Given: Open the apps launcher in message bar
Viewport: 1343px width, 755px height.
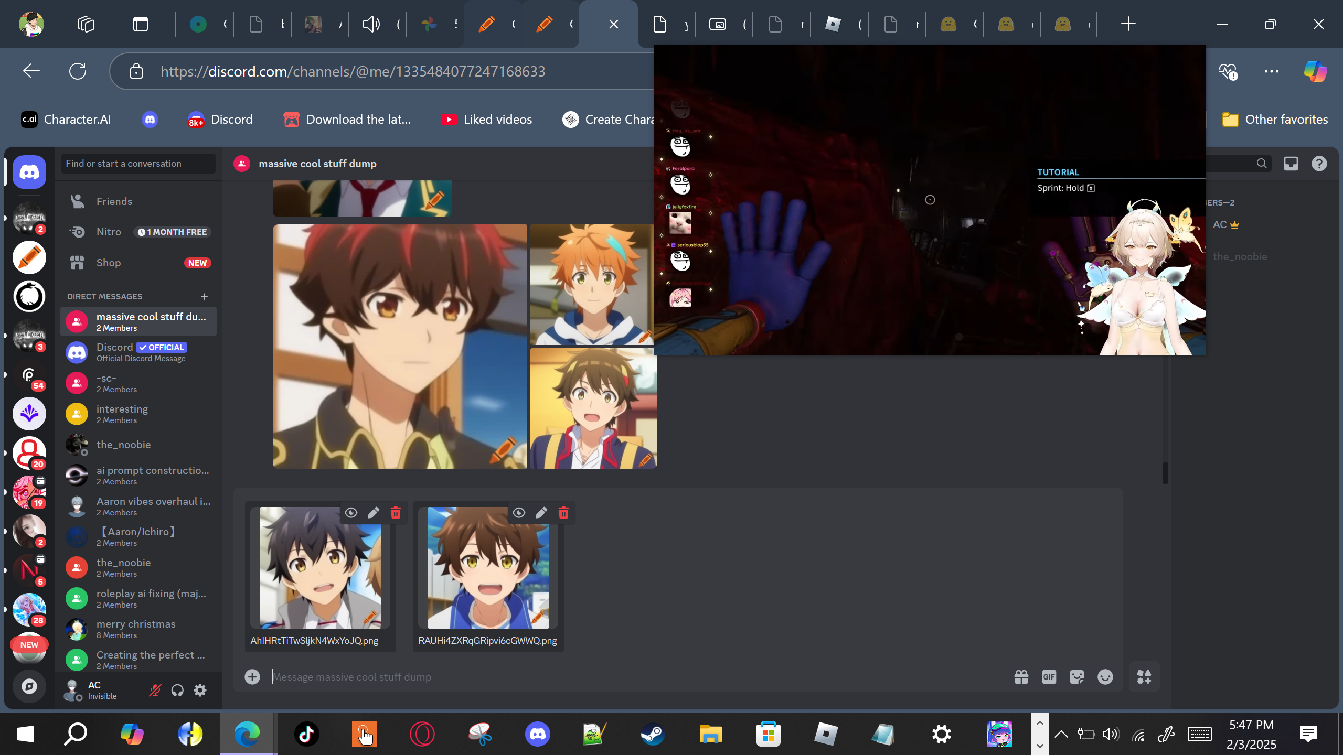Looking at the screenshot, I should 1144,677.
